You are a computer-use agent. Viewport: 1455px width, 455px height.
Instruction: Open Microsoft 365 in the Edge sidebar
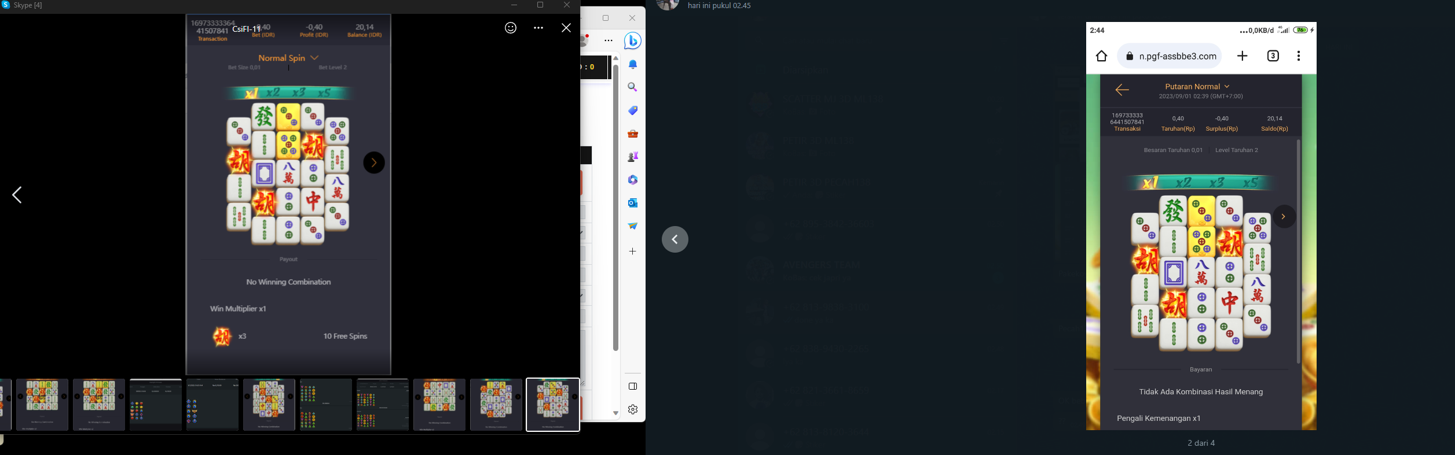(x=633, y=180)
